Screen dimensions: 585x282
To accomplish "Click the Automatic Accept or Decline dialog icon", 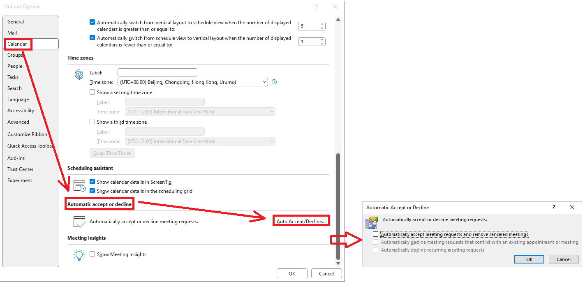I will click(371, 223).
